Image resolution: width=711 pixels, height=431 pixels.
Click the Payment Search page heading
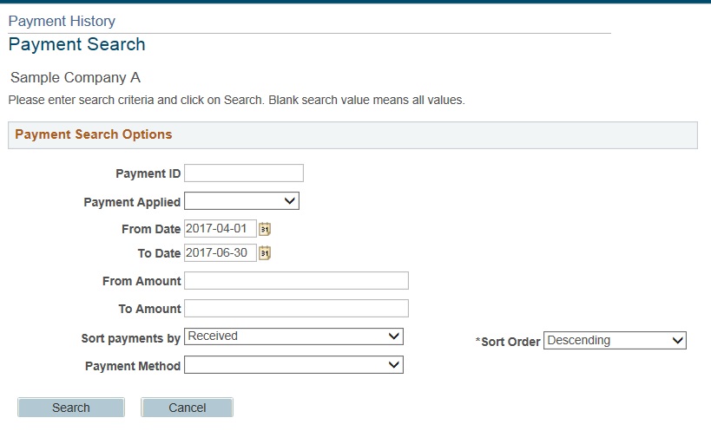click(76, 44)
